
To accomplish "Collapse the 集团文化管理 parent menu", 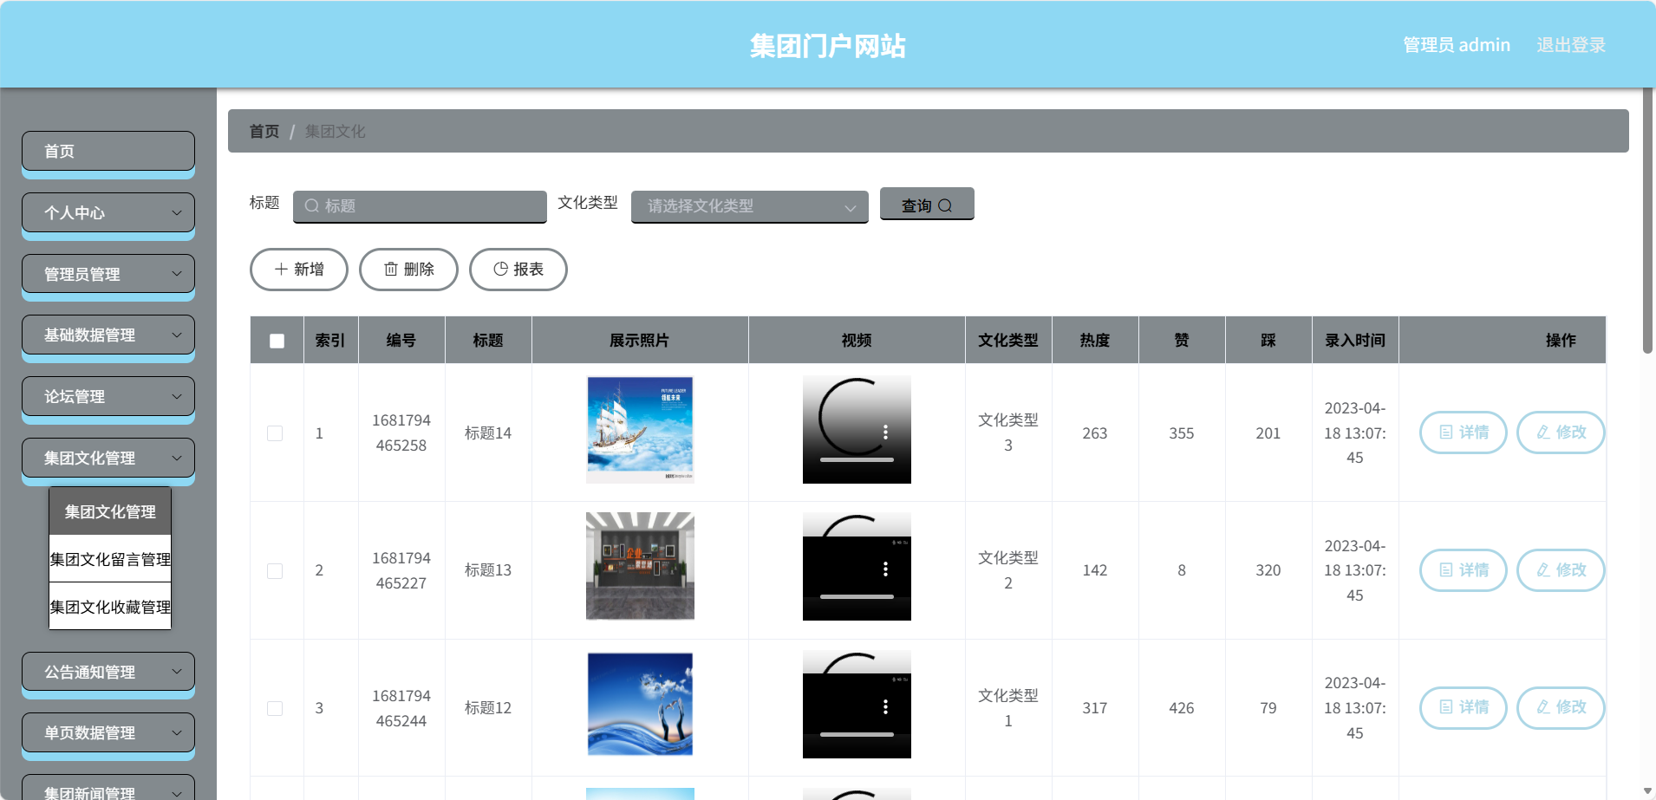I will click(x=108, y=458).
